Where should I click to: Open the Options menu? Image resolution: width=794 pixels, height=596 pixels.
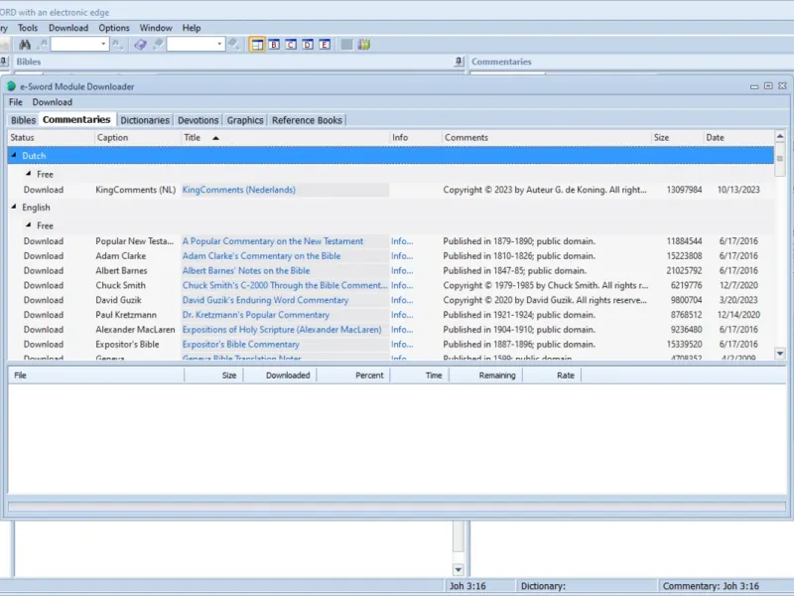pos(114,28)
